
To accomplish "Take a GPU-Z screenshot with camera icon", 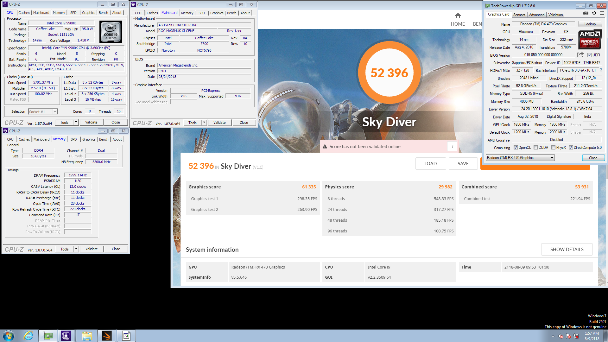I will 586,13.
